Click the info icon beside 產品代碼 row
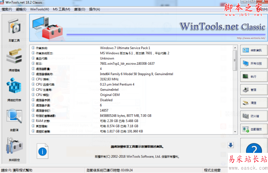Viewport: 268px width, 173px height. pos(33,58)
